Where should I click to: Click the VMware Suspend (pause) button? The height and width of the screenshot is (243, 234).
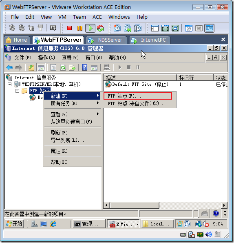80,28
